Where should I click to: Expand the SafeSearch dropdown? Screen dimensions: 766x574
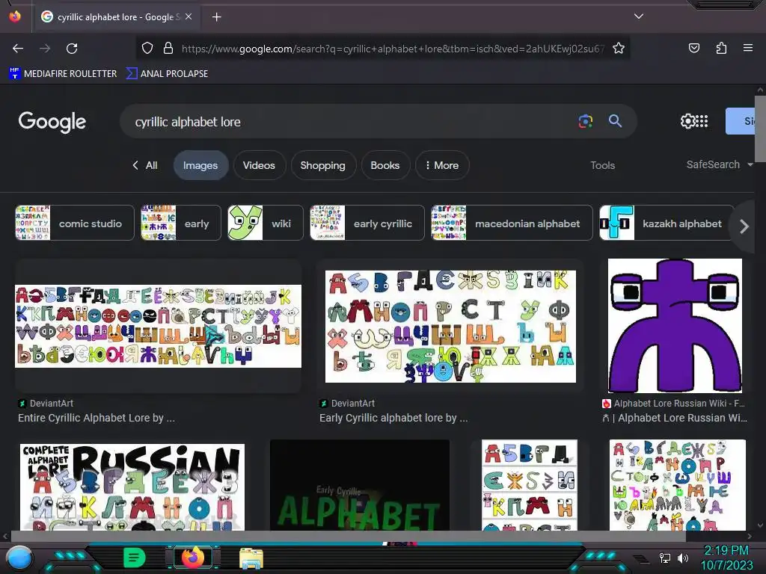pos(720,164)
